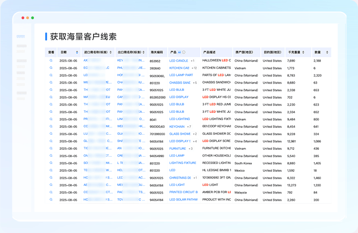Open the CHRISTMAS DE product link

coord(180,178)
